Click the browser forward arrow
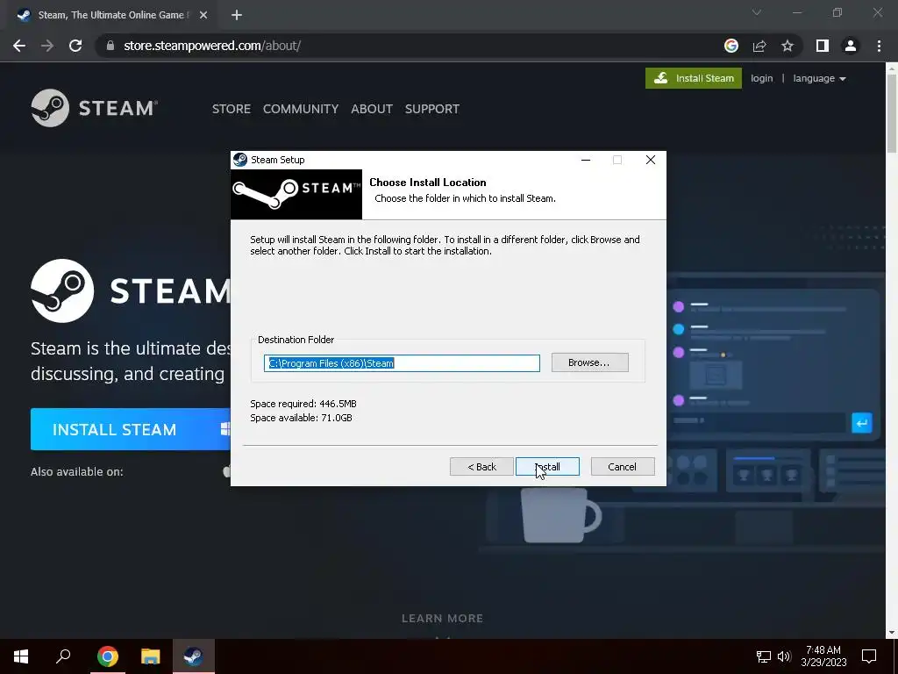The width and height of the screenshot is (898, 674). click(x=47, y=46)
